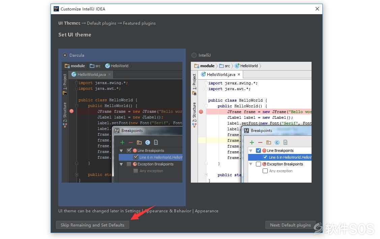Select the Darcula theme radio button
This screenshot has width=380, height=239.
pos(65,55)
